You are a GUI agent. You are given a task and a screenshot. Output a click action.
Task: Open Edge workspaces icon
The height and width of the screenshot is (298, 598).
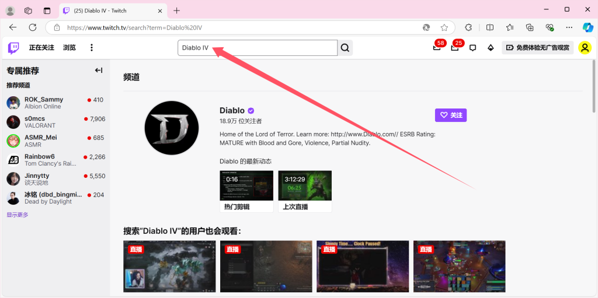tap(28, 10)
